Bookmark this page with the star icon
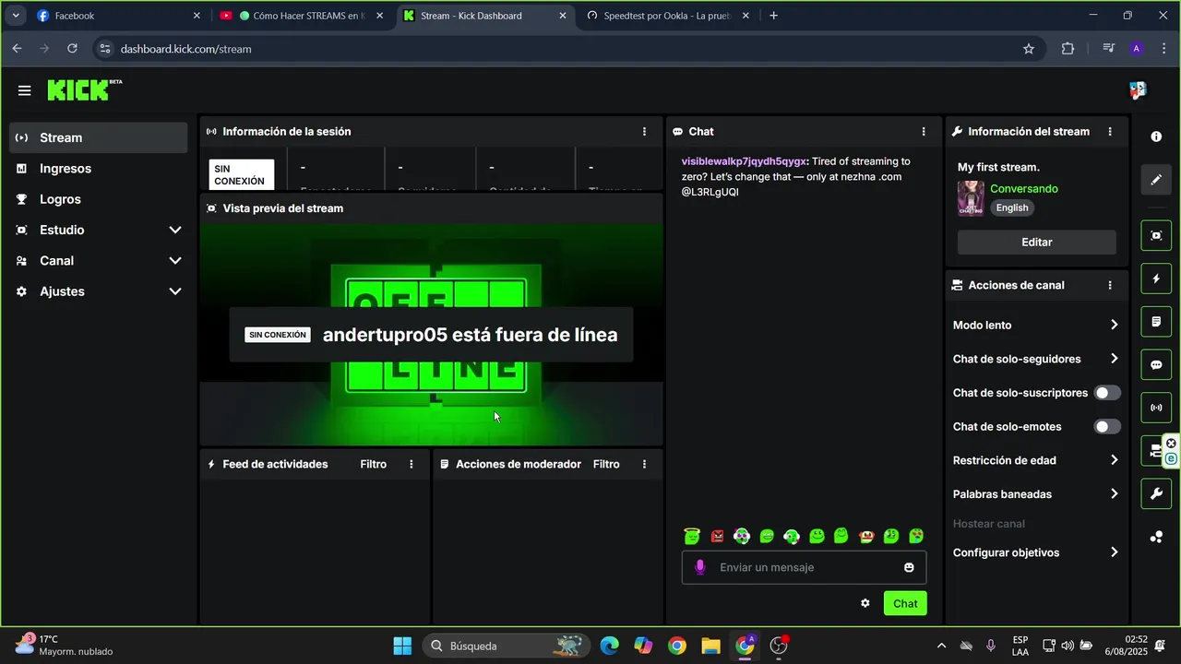The width and height of the screenshot is (1181, 664). point(1029,49)
